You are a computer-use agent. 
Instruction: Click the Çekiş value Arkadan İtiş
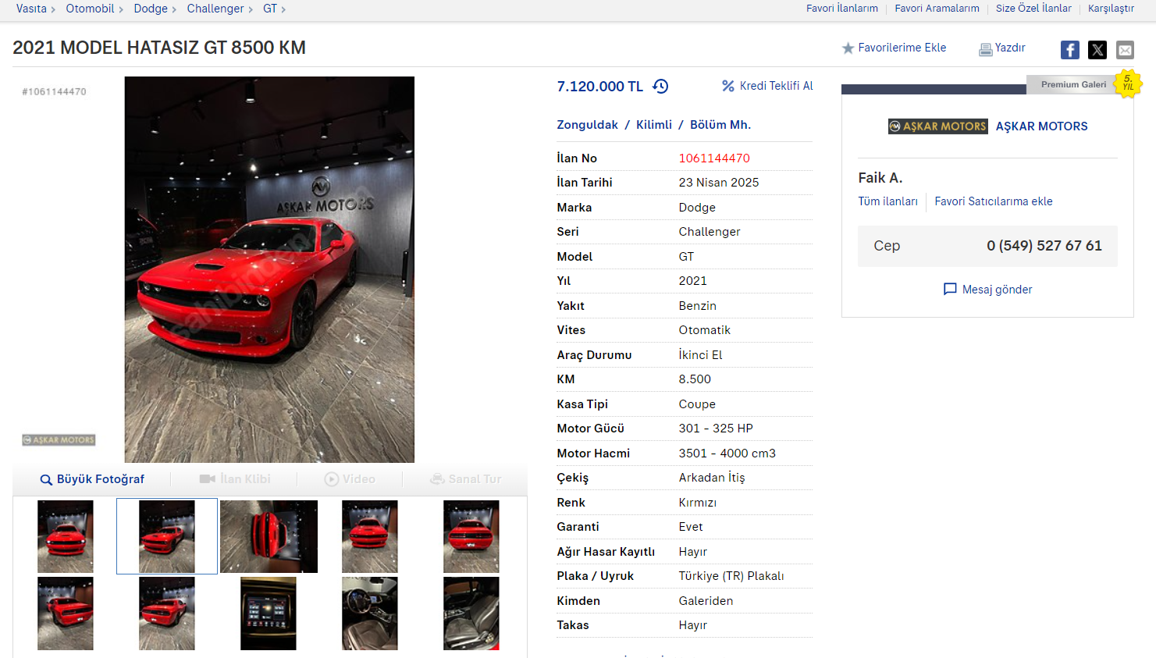(712, 478)
